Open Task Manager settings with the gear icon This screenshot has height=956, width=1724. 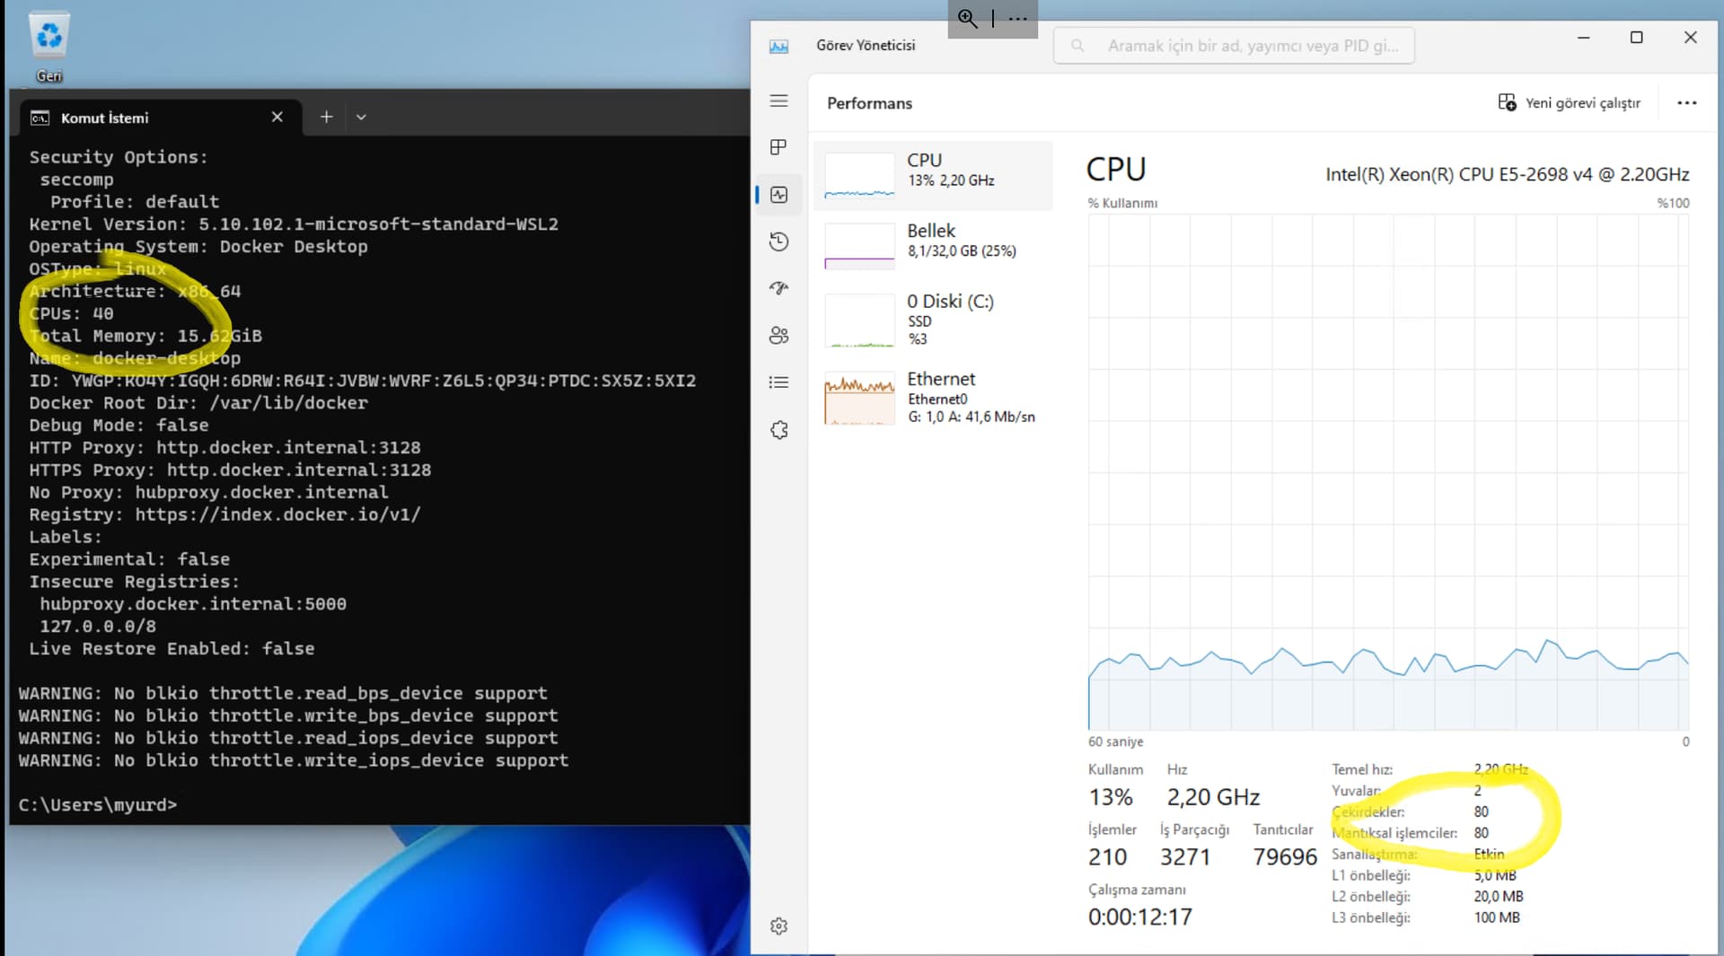[x=778, y=925]
